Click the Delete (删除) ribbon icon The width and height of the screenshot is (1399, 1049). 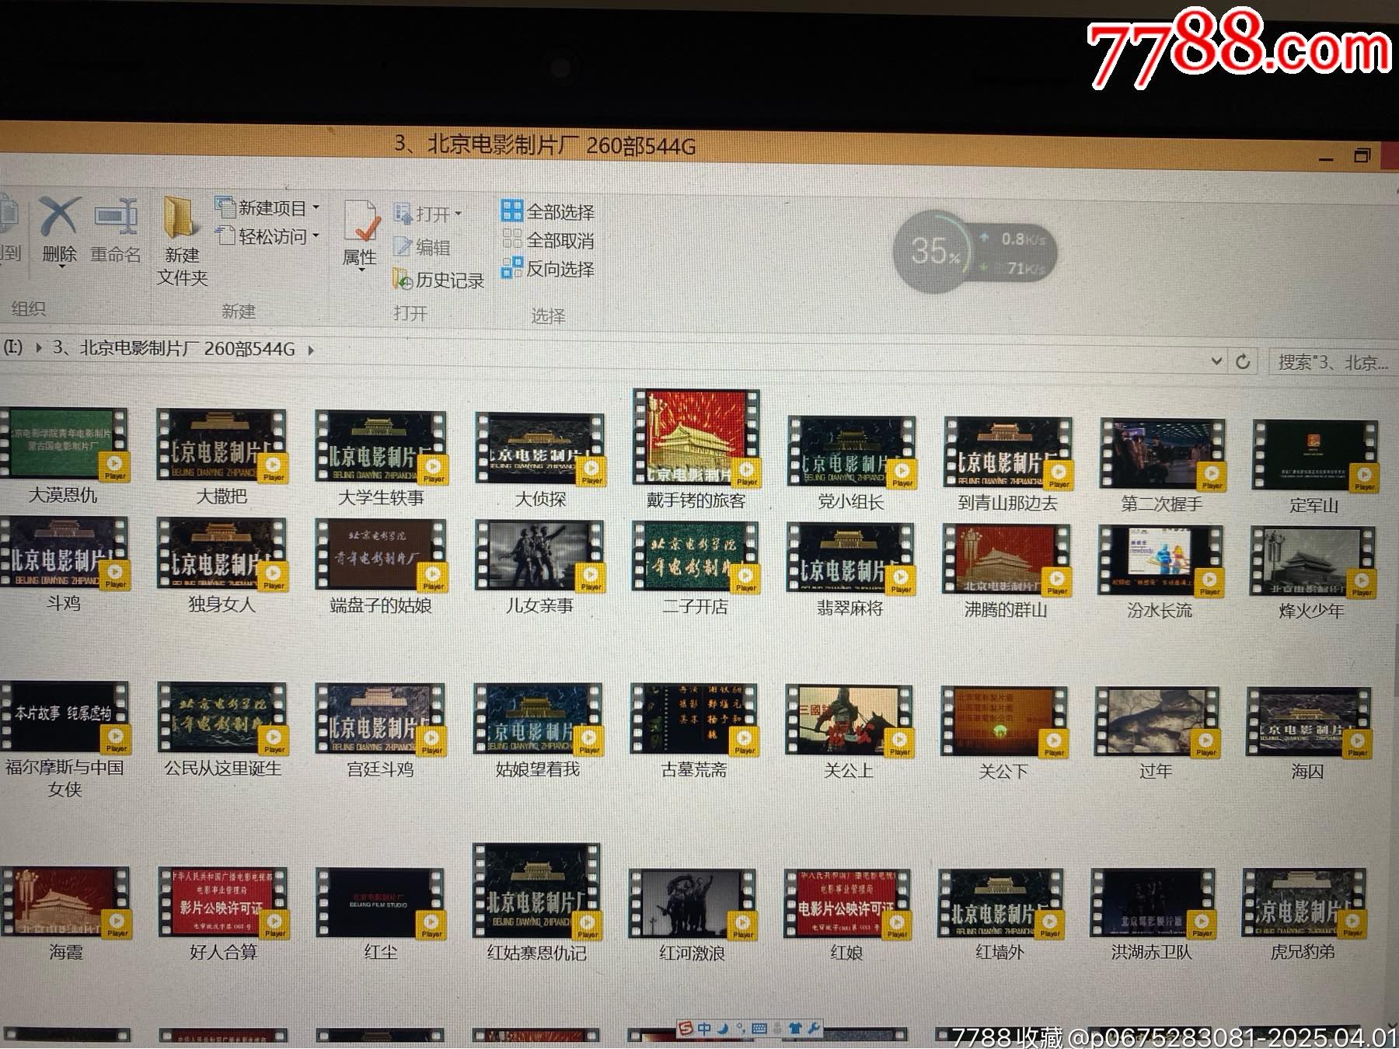click(x=59, y=230)
